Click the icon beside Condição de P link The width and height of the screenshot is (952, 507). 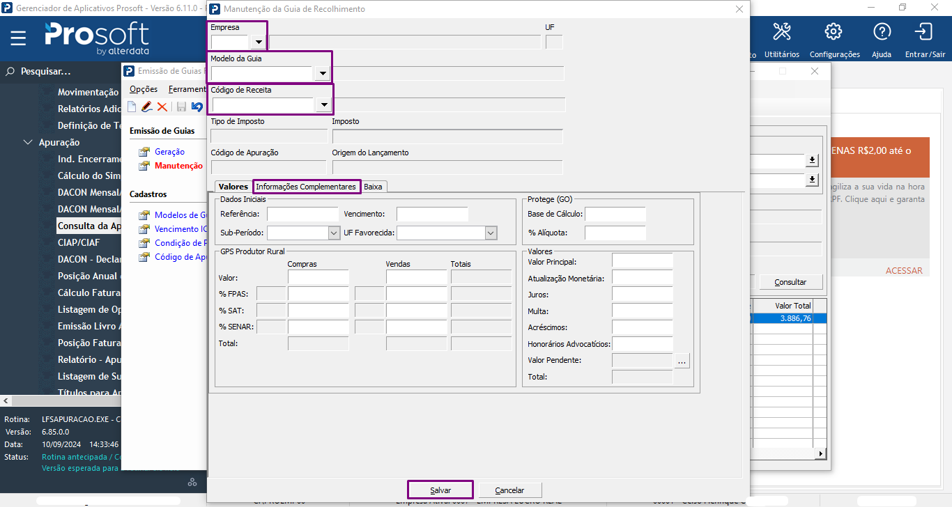pyautogui.click(x=144, y=243)
